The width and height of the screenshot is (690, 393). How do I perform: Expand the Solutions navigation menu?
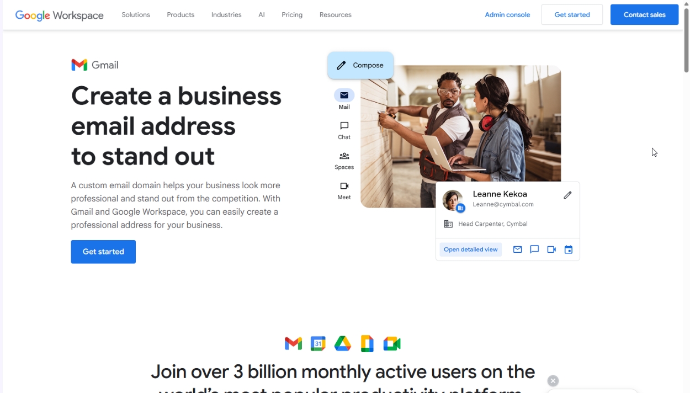click(x=136, y=15)
